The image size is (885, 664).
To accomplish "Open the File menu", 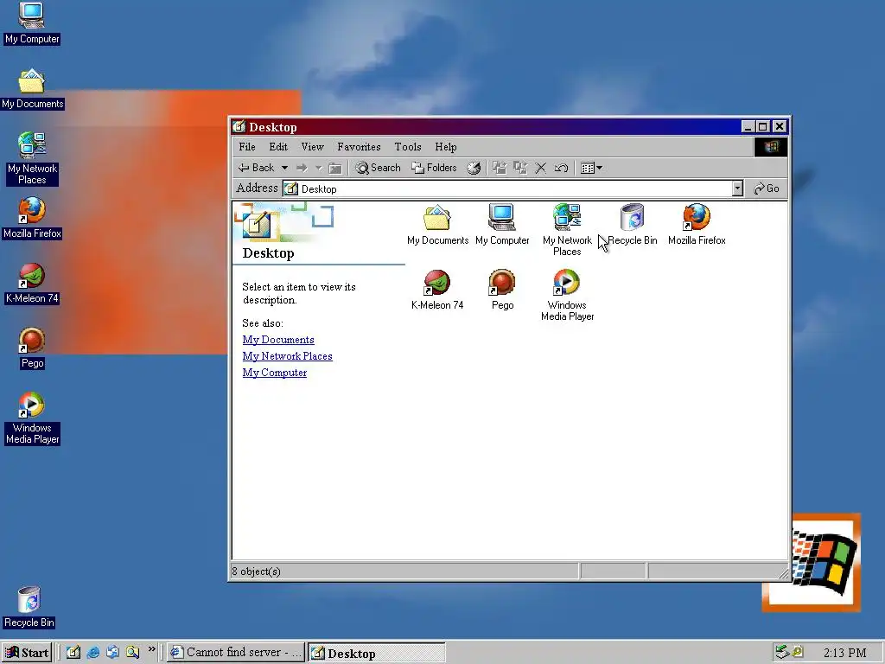I will tap(246, 147).
